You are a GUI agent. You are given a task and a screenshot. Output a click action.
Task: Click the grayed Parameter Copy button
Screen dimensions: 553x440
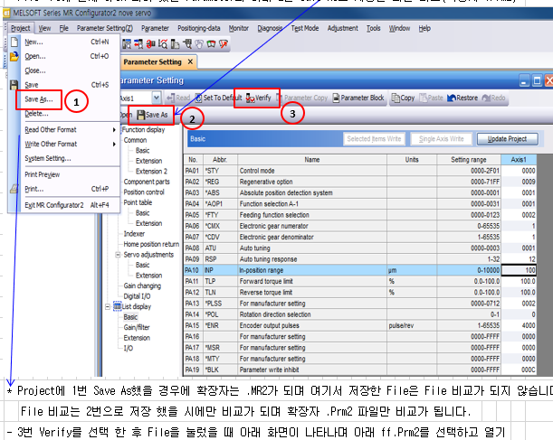pos(302,98)
